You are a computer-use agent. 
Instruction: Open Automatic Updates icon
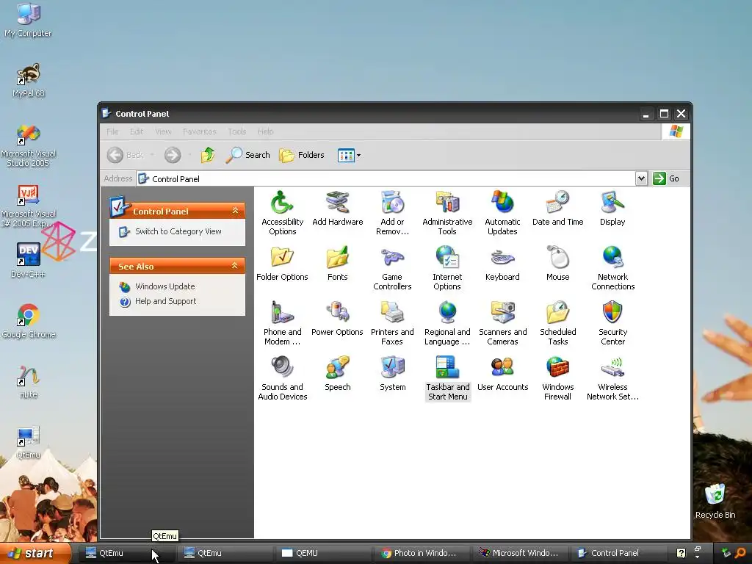click(502, 212)
